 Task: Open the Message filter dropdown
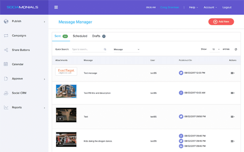coord(127,49)
